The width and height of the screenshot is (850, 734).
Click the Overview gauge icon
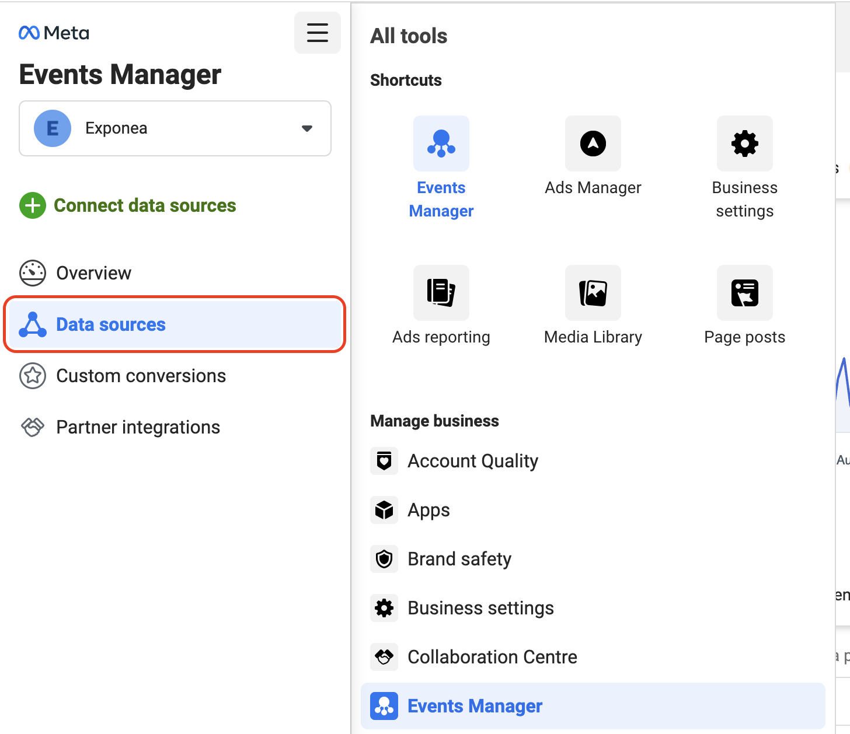point(33,273)
